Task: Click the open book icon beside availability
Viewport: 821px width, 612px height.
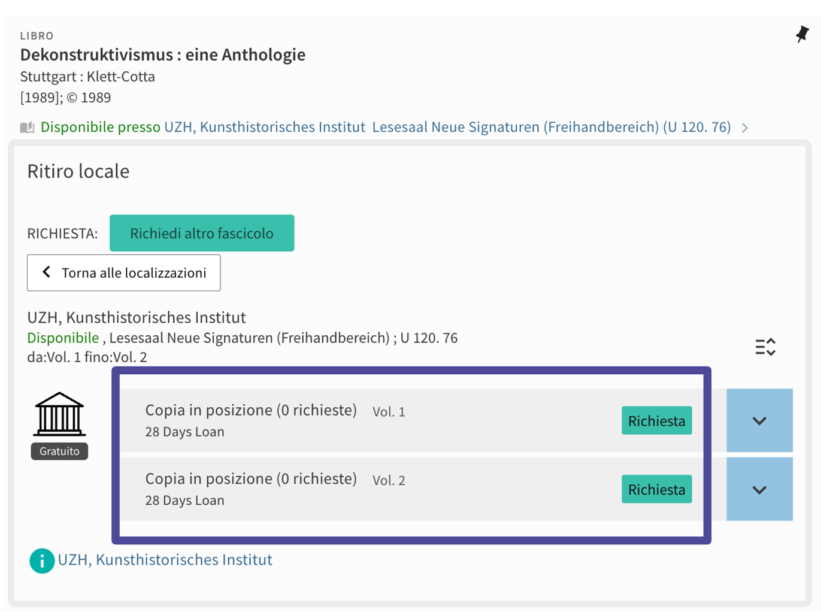Action: coord(27,128)
